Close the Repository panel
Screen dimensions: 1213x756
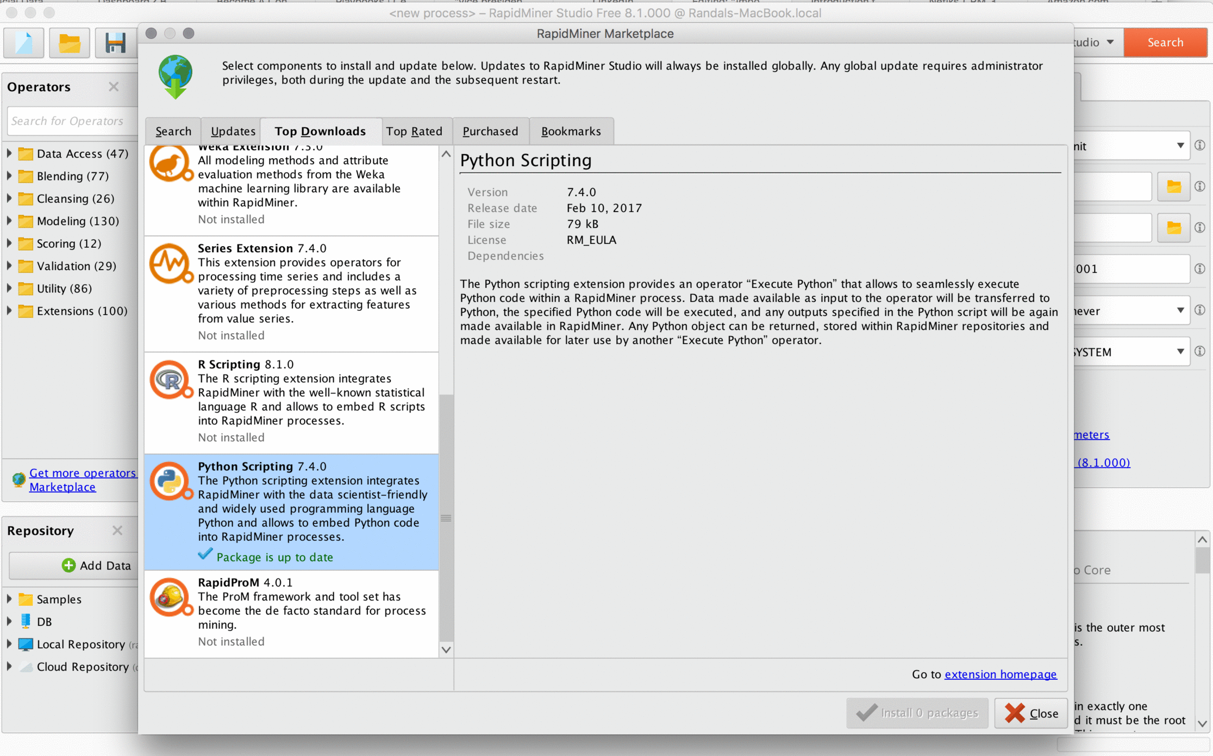pos(117,530)
